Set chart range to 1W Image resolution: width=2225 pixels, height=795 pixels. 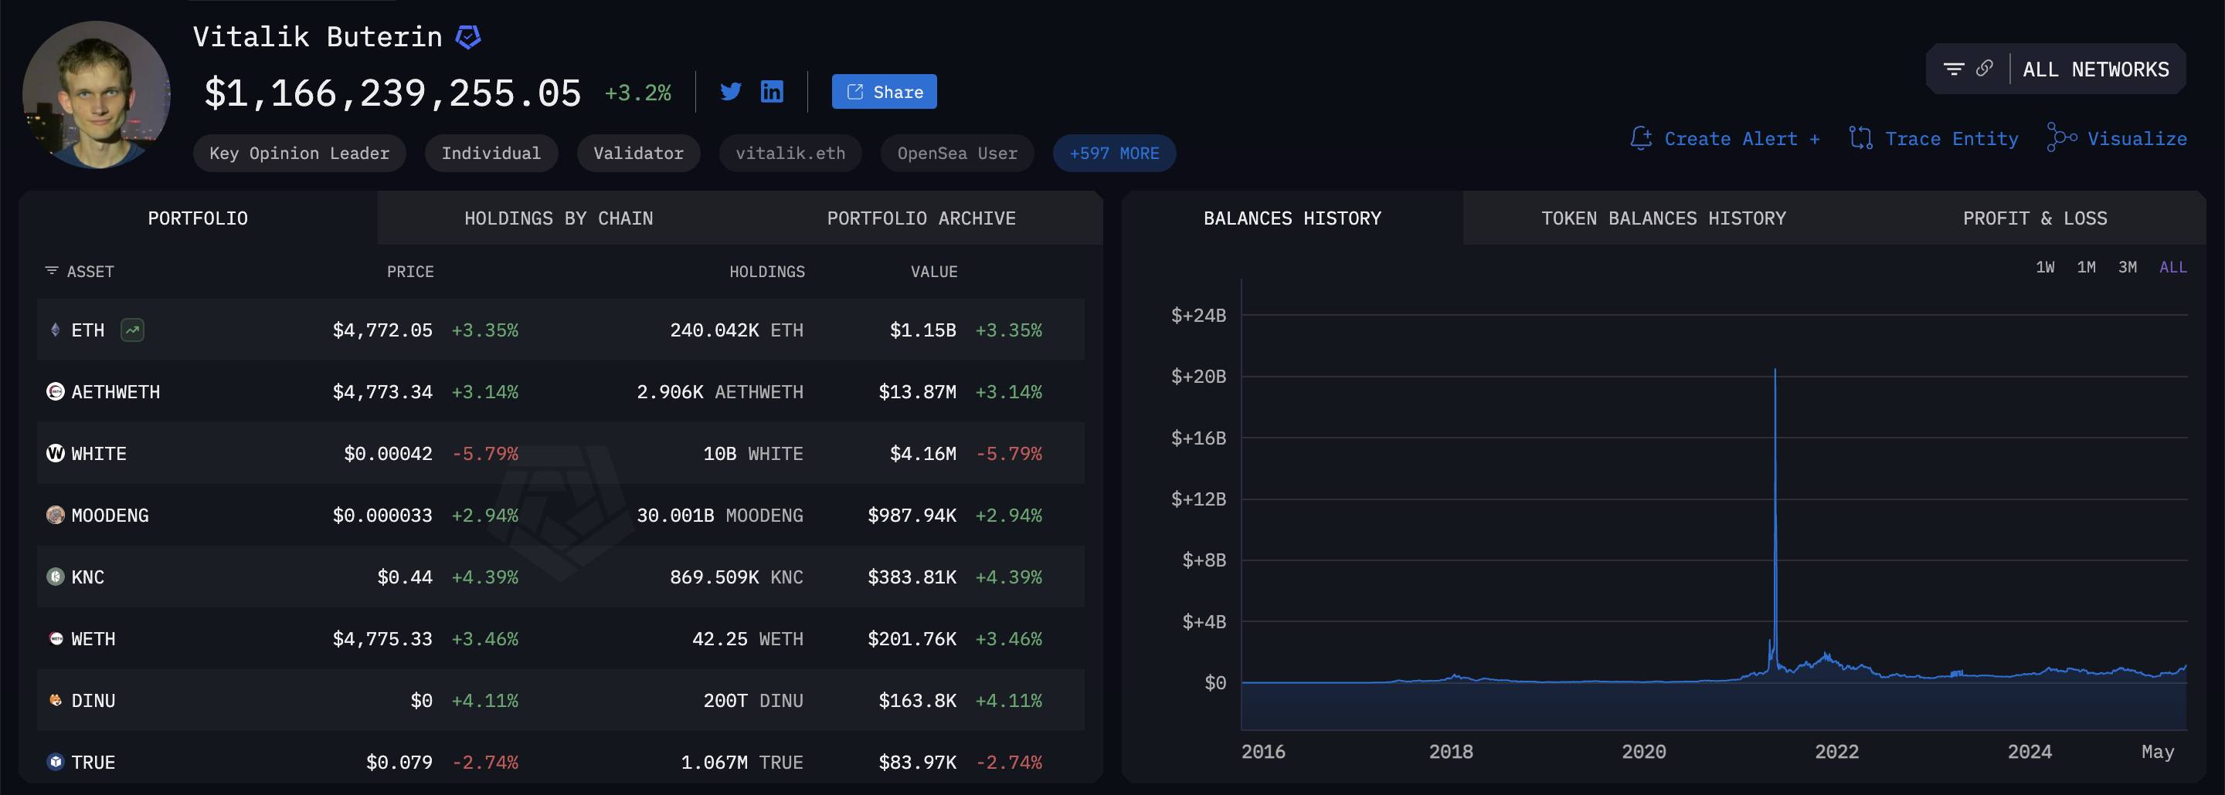click(2044, 268)
